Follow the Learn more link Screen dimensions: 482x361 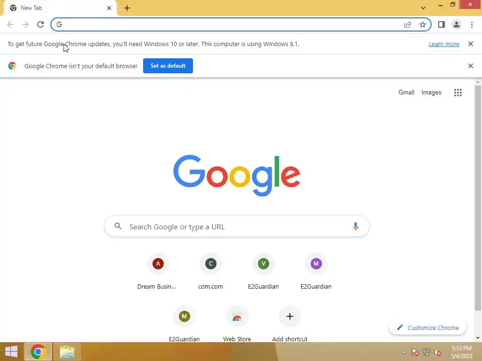tap(444, 44)
